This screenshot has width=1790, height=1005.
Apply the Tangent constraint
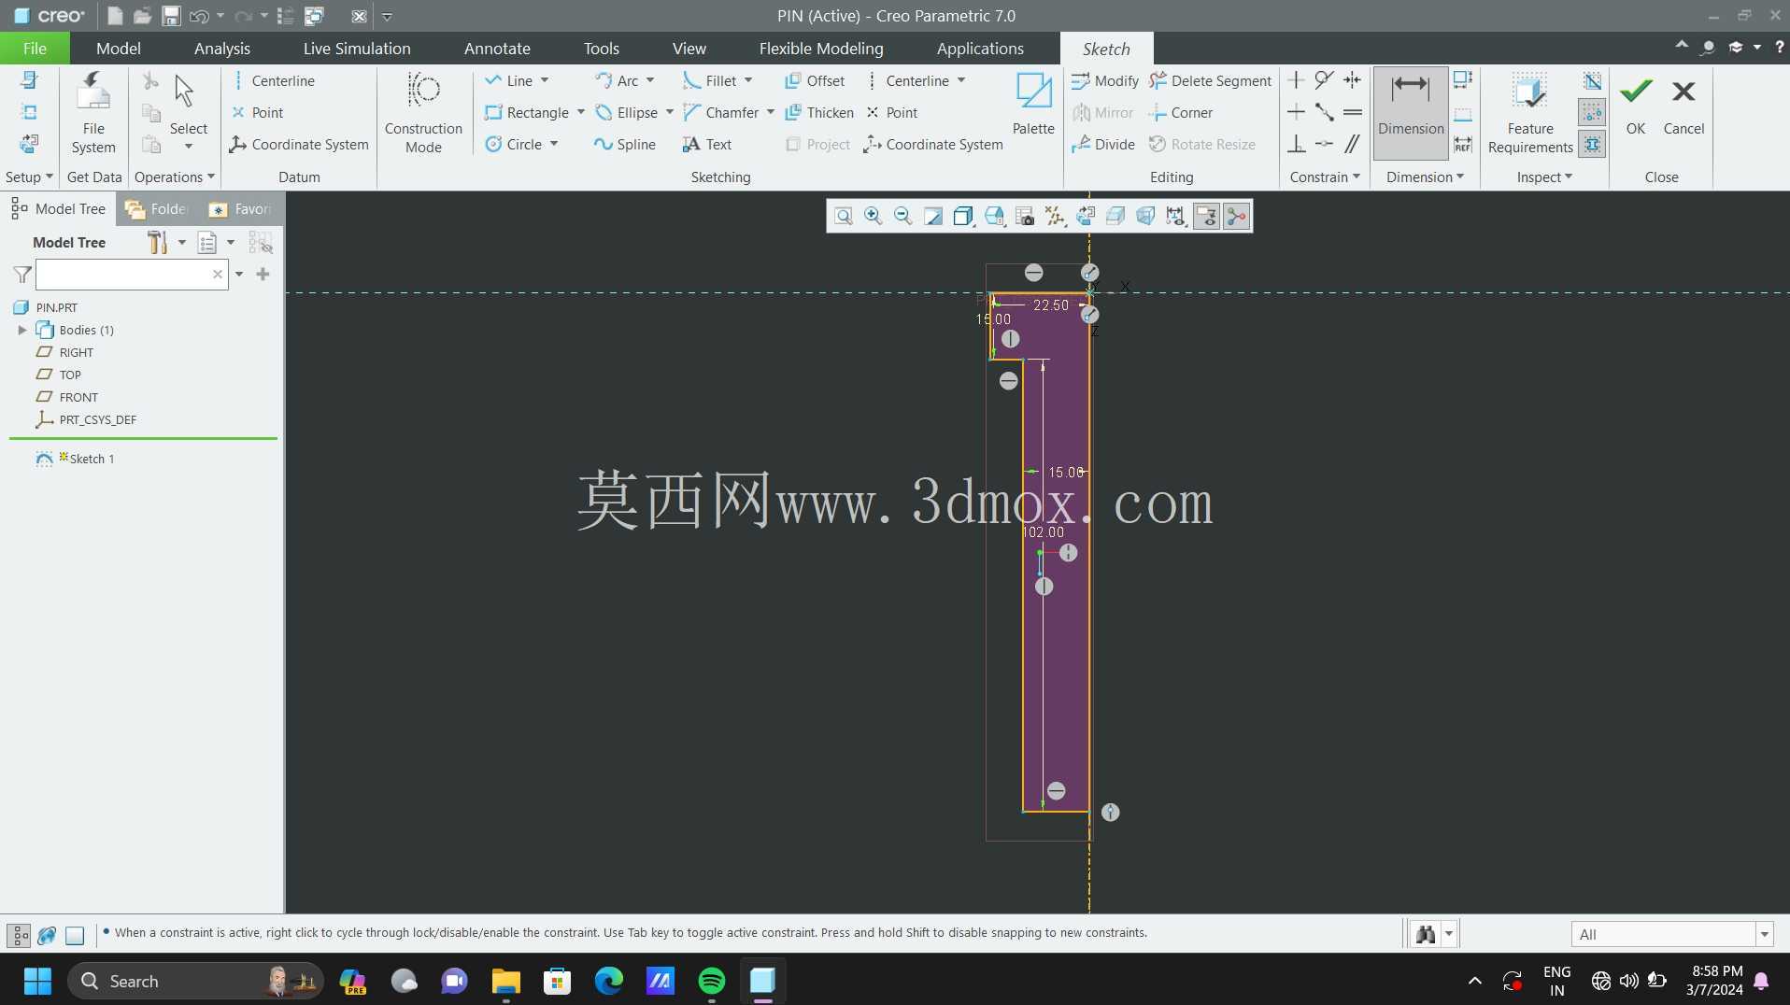tap(1324, 80)
